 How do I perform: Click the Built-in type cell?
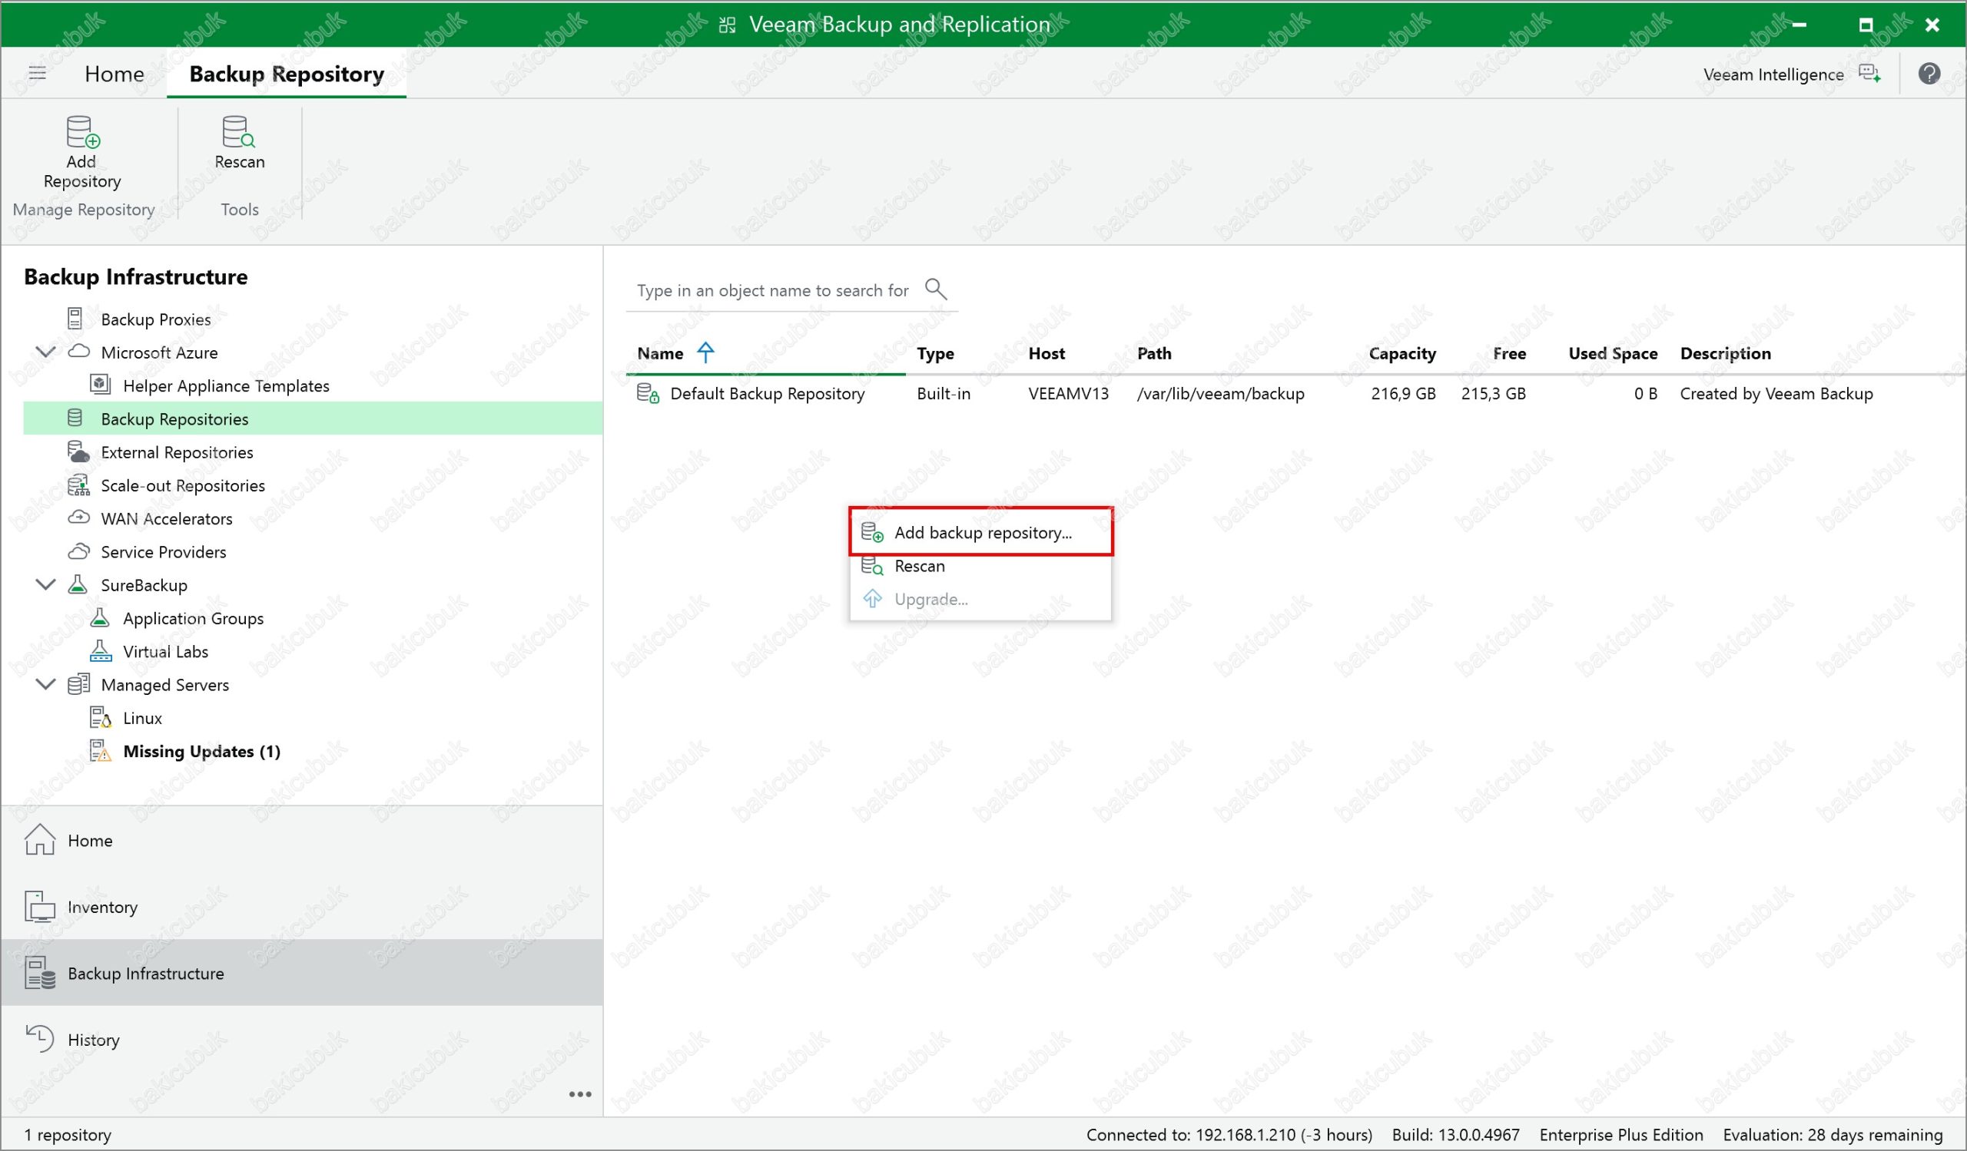tap(944, 393)
